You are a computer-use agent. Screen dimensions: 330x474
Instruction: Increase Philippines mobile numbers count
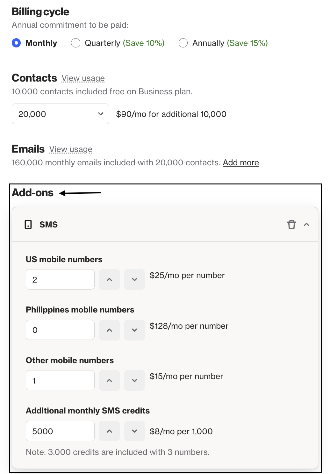click(109, 330)
